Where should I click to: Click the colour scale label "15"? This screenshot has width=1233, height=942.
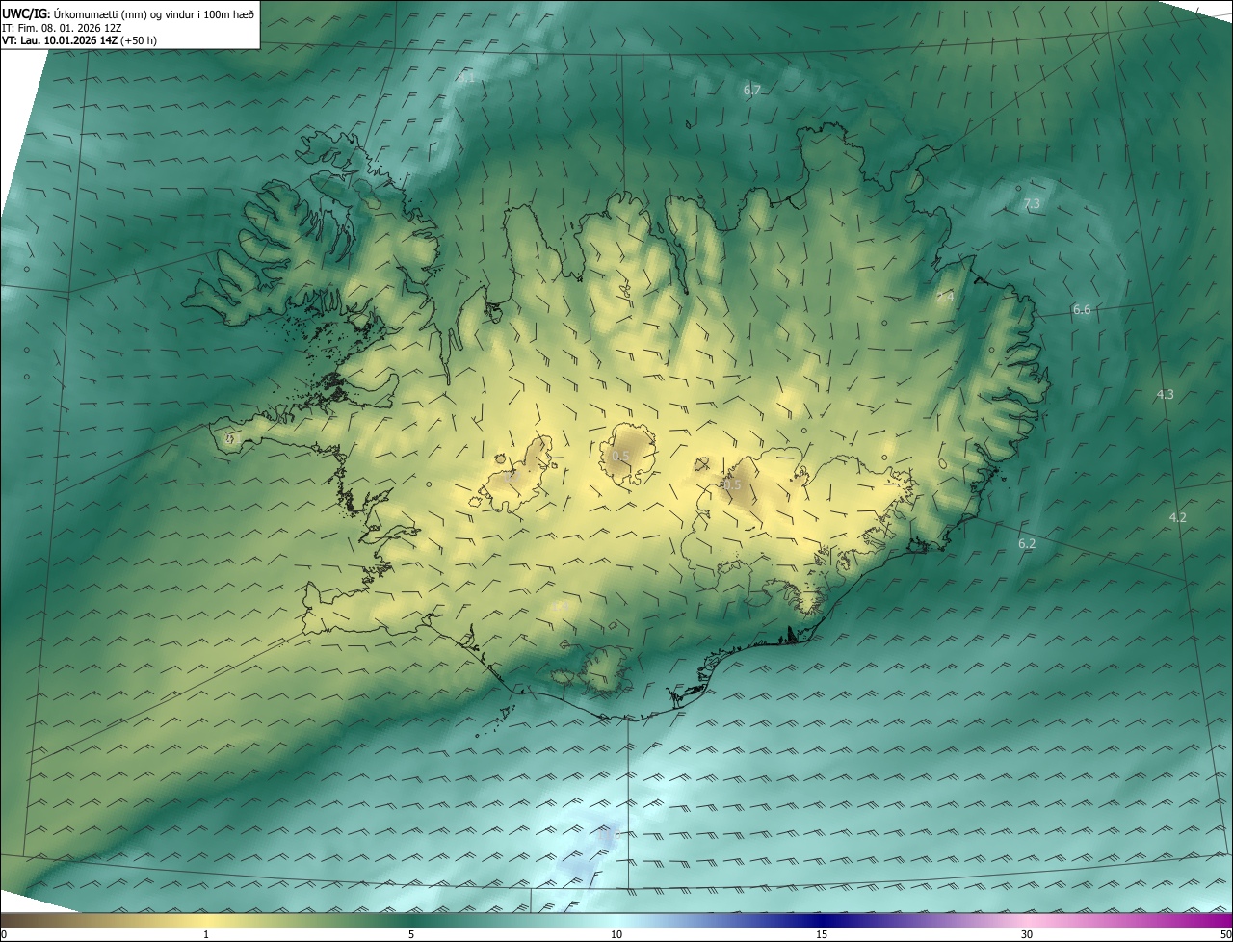[822, 934]
